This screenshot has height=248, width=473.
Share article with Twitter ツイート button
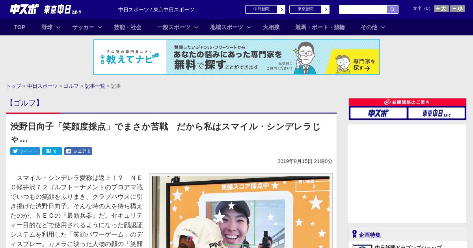[25, 151]
